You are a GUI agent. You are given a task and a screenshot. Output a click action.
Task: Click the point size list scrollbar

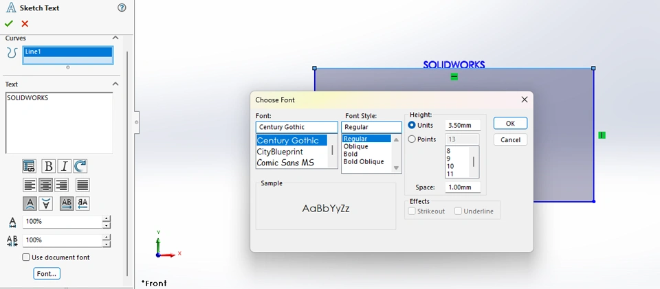coord(474,162)
